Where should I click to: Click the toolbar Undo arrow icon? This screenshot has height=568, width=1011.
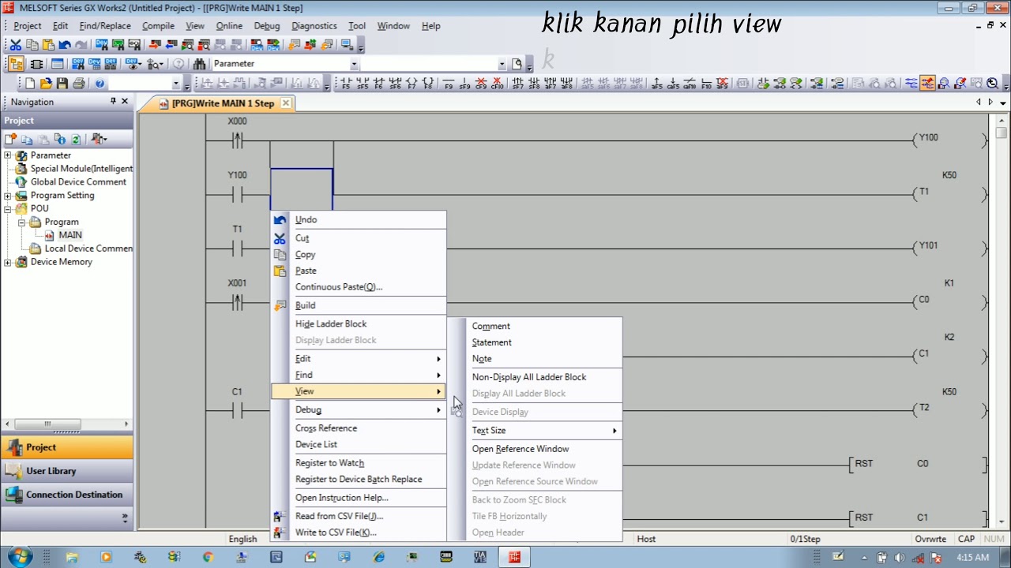click(x=65, y=45)
